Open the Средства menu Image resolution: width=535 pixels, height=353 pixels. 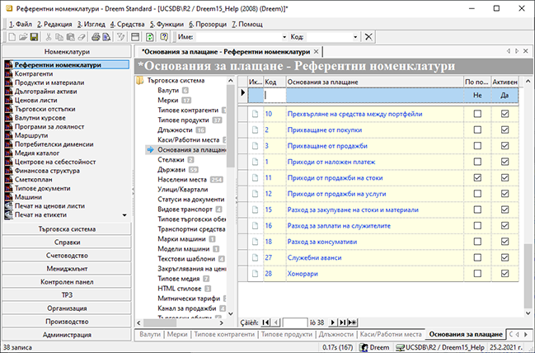point(128,24)
